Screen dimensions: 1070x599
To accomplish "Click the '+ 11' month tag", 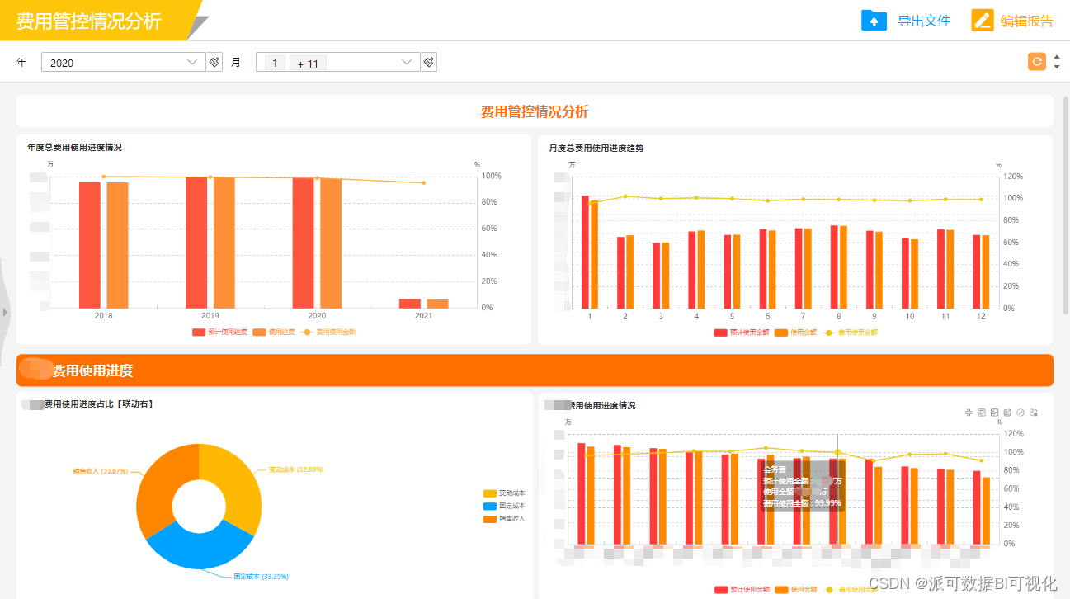I will click(x=308, y=63).
